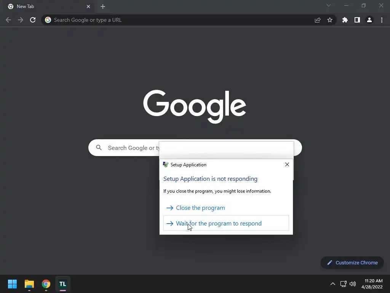Reload the current page
This screenshot has height=293, width=390.
[x=33, y=20]
